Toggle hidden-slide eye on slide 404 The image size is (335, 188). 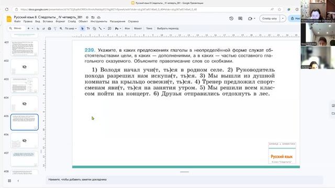[x=25, y=104]
